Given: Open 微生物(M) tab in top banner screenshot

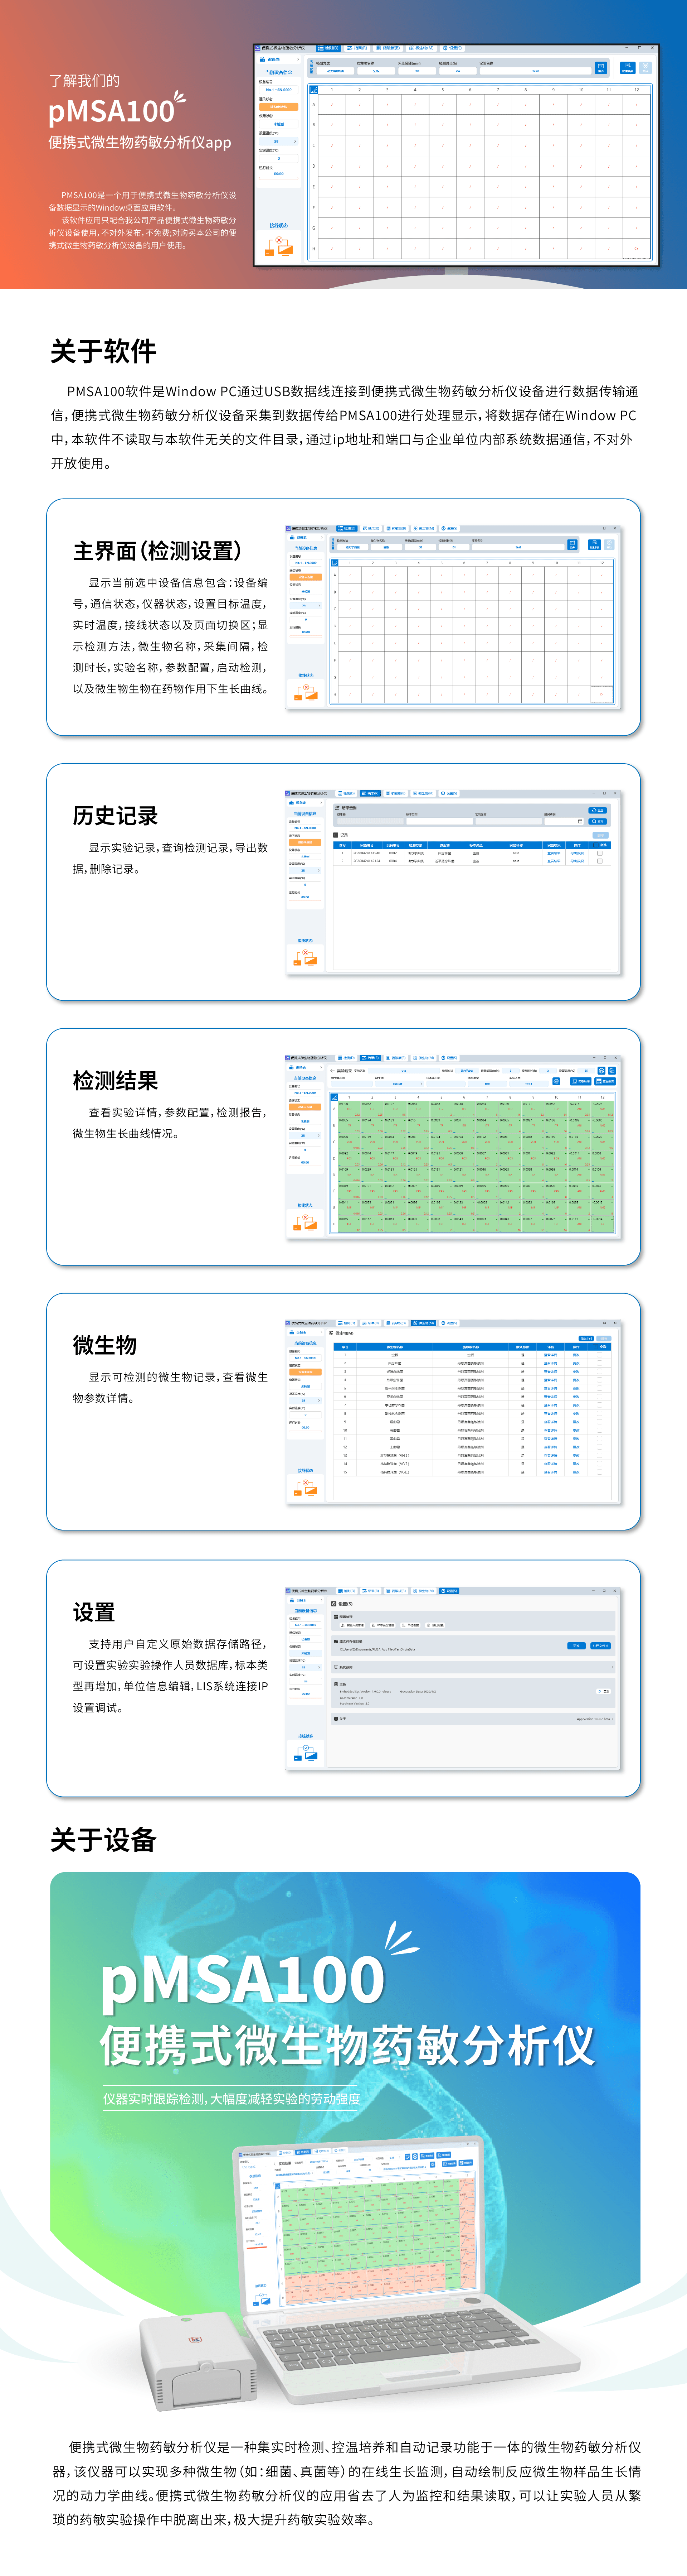Looking at the screenshot, I should tap(422, 48).
